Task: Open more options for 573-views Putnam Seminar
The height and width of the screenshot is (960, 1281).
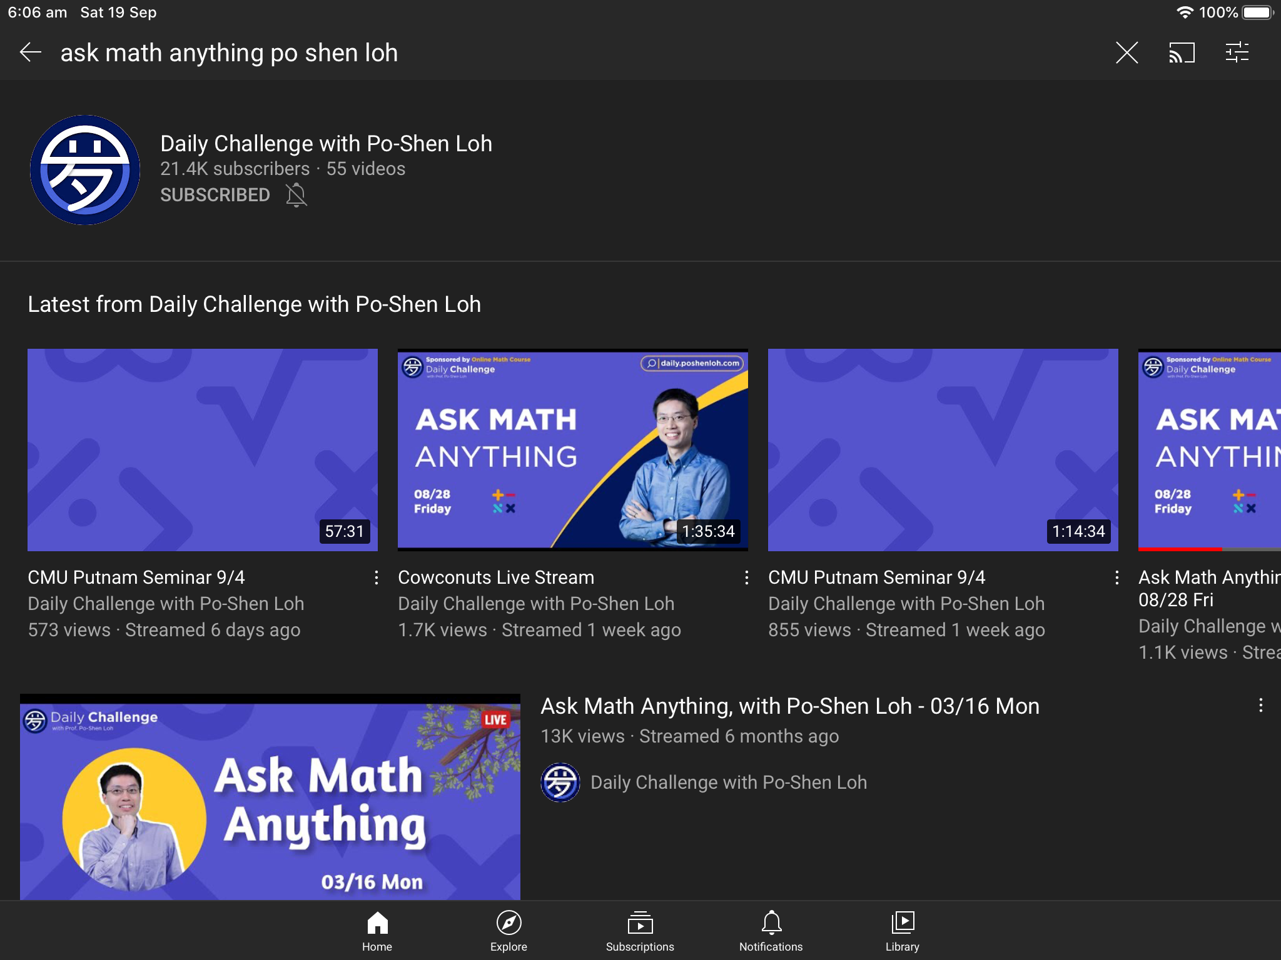Action: [x=376, y=577]
